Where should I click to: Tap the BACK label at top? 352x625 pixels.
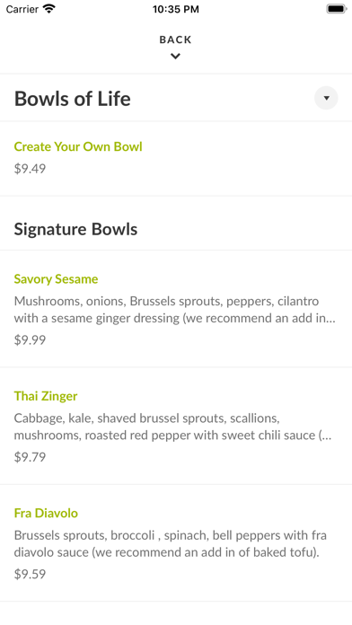175,40
